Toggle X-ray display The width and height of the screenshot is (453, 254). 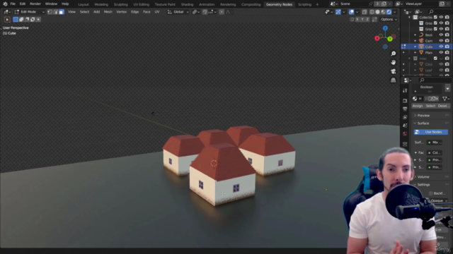(365, 12)
